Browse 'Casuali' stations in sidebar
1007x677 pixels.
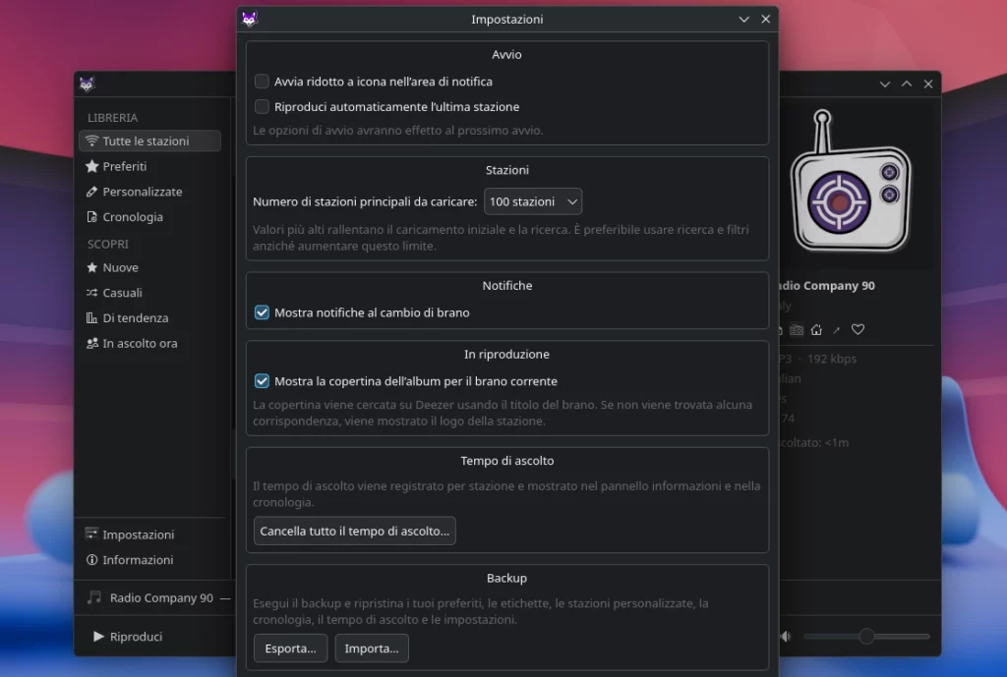tap(149, 293)
